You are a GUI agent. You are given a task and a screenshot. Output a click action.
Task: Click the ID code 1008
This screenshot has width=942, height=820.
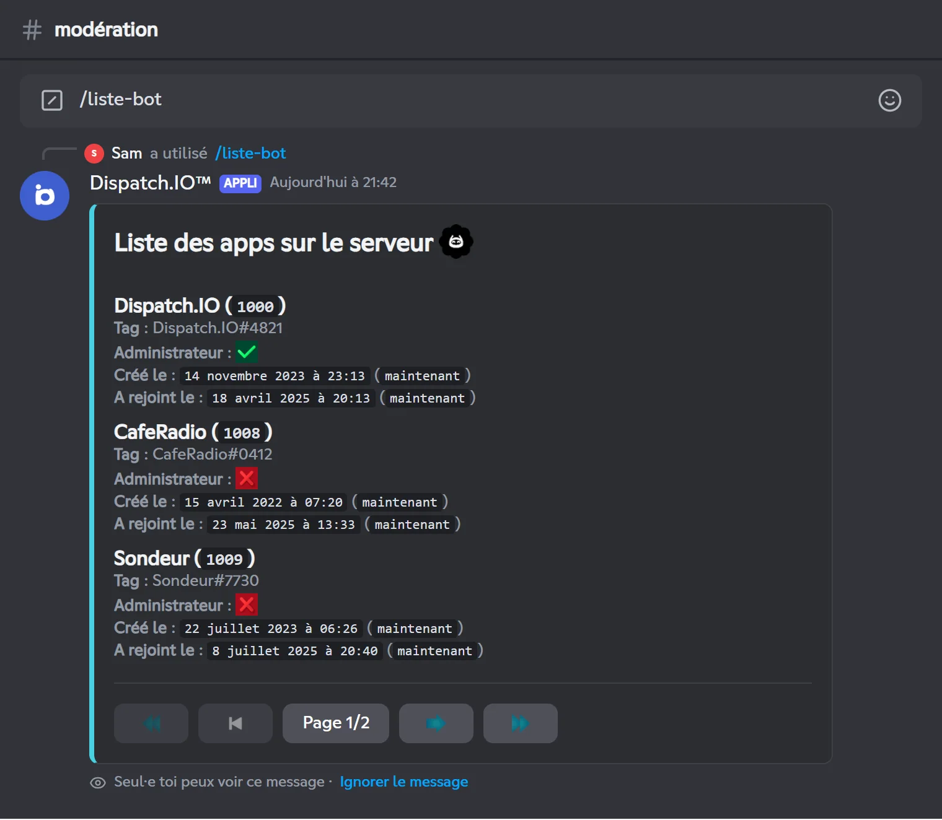(x=242, y=433)
